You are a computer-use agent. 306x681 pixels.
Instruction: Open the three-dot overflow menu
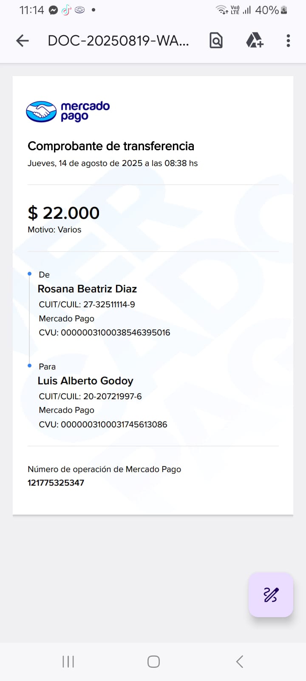click(x=288, y=41)
